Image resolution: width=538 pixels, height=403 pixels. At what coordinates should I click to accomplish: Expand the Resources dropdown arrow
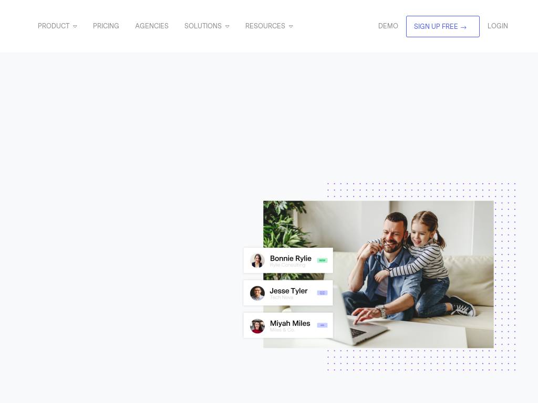pyautogui.click(x=291, y=26)
